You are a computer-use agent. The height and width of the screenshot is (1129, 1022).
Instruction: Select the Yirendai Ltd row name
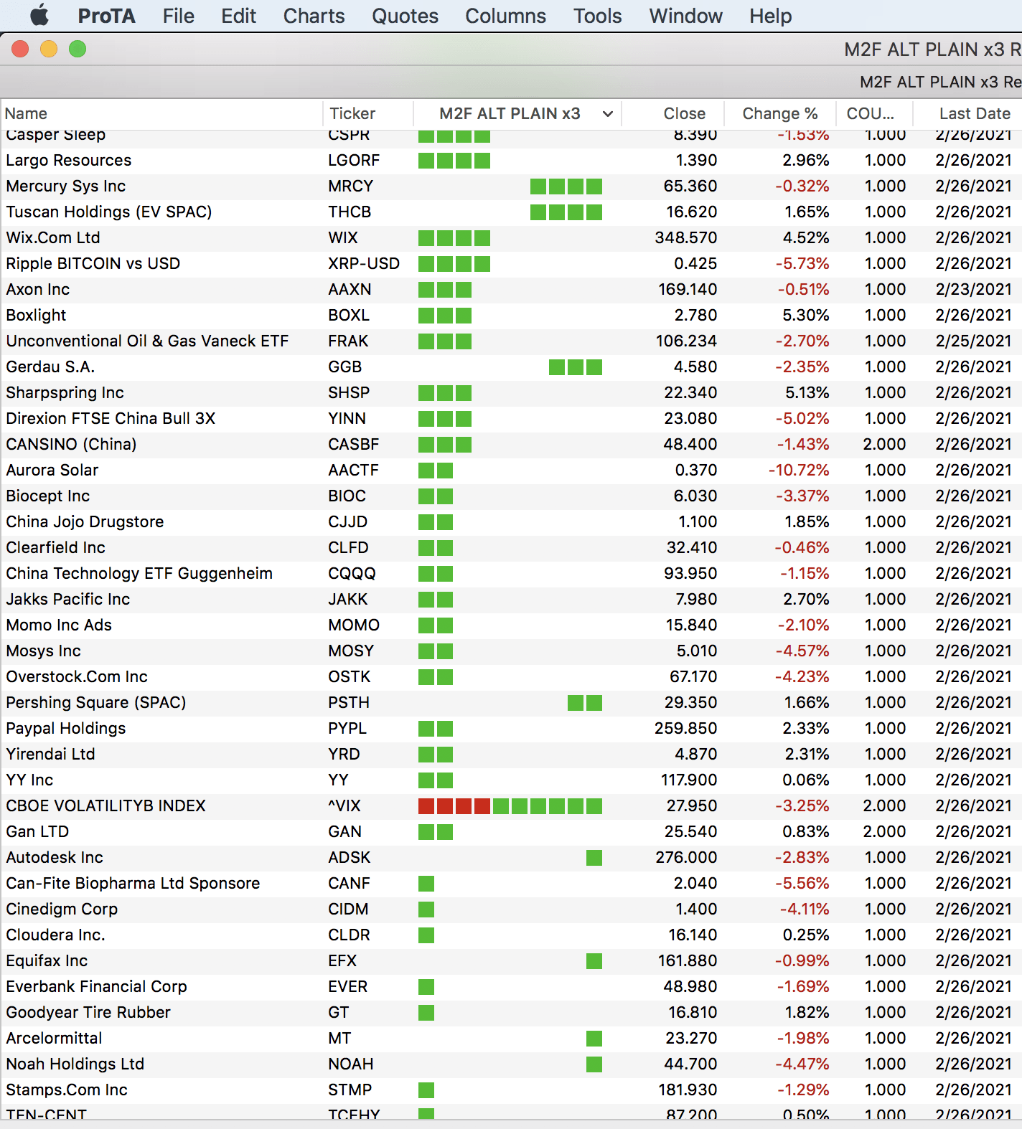[50, 754]
